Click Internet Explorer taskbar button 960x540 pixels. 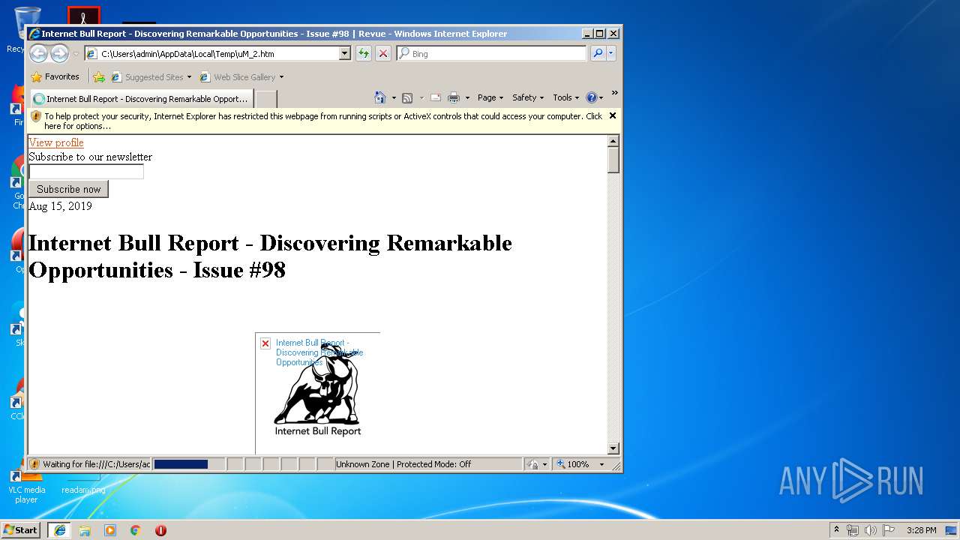point(60,530)
